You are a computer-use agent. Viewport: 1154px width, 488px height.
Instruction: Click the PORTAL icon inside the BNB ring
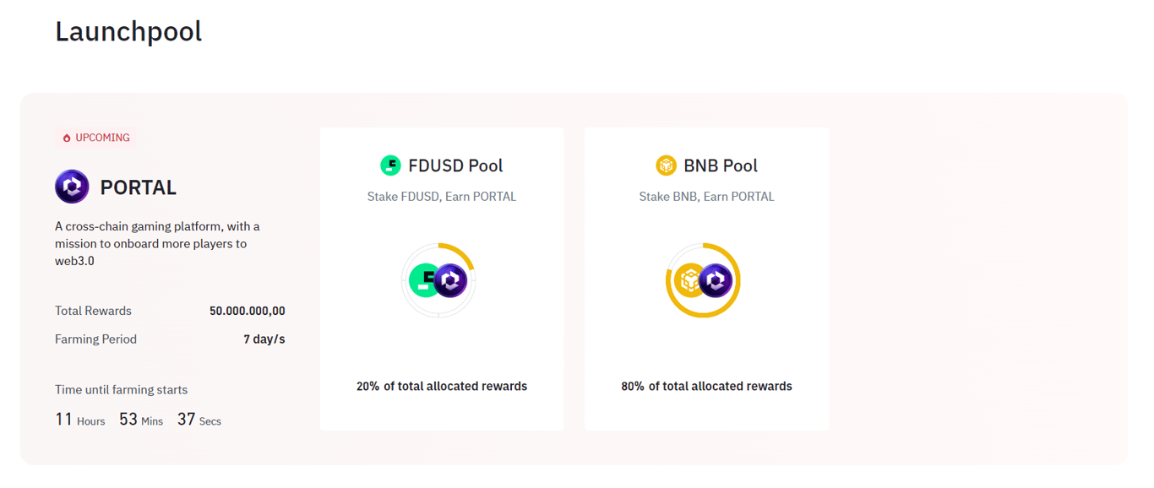[716, 280]
